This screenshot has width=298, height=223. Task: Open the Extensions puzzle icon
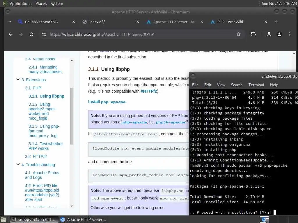pyautogui.click(x=253, y=34)
